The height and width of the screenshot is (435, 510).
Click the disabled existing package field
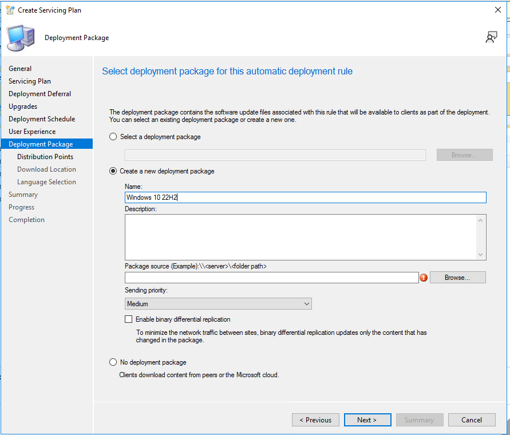(275, 155)
